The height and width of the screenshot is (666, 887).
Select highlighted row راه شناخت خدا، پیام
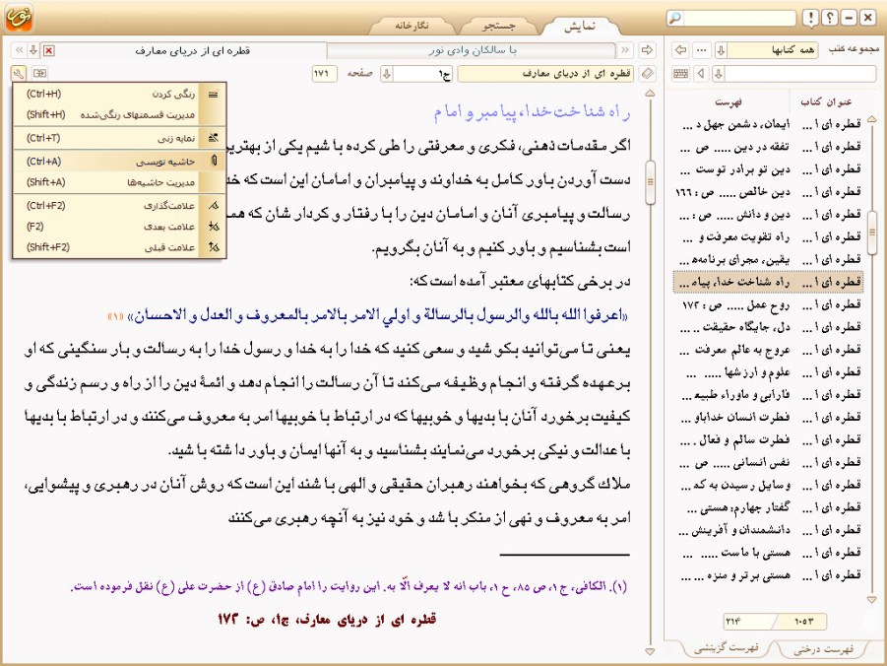[768, 282]
